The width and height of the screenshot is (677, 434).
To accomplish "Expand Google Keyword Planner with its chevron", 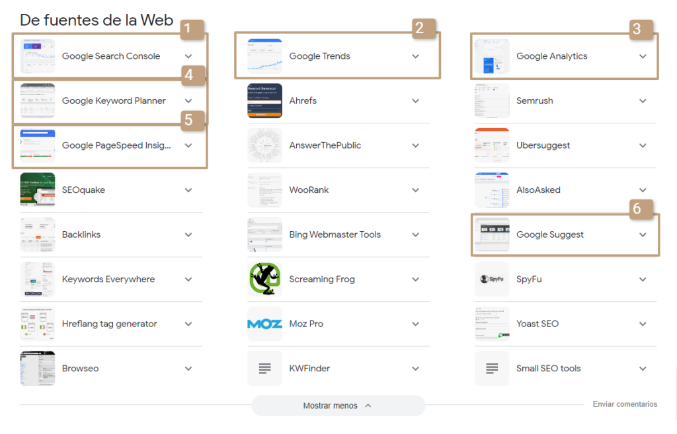I will pyautogui.click(x=188, y=101).
